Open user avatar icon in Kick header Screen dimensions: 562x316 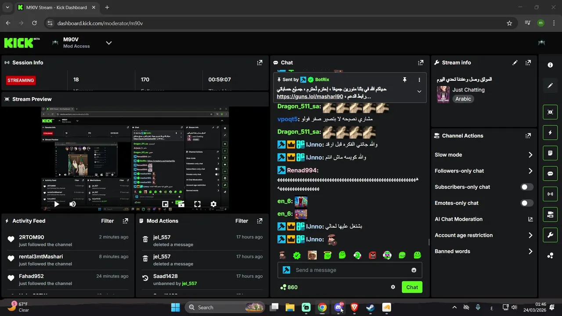541,43
